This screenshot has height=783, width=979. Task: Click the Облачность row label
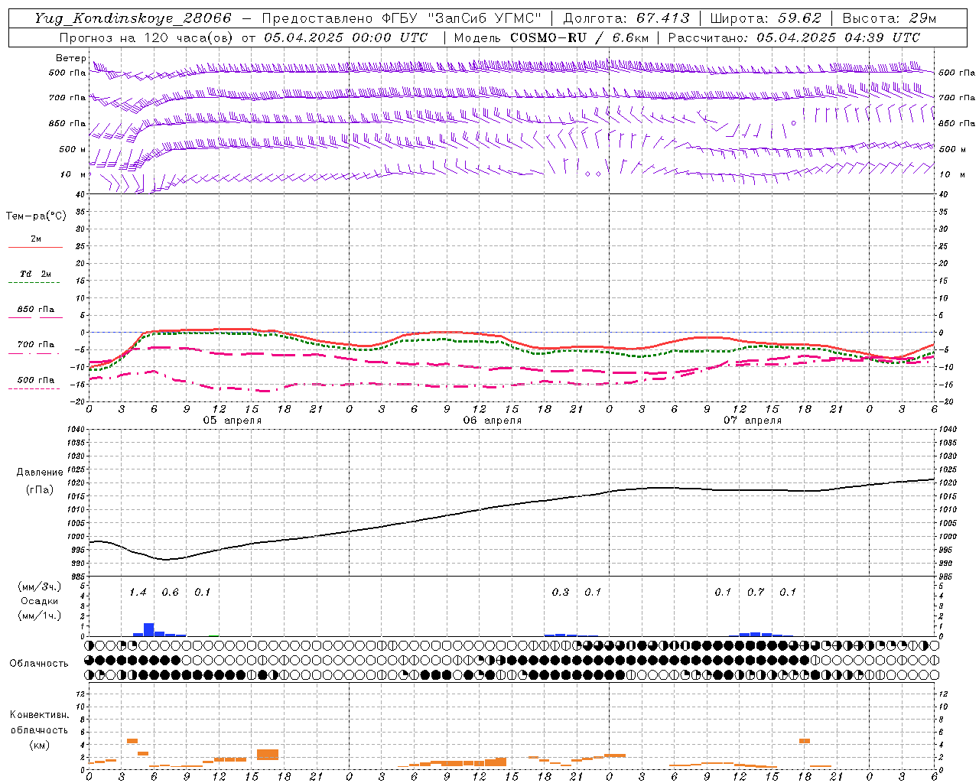click(39, 663)
